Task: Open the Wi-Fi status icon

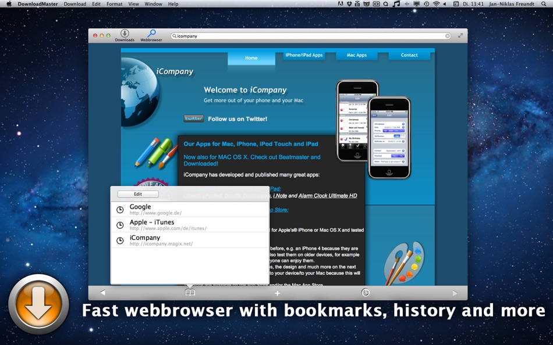Action: [x=436, y=4]
